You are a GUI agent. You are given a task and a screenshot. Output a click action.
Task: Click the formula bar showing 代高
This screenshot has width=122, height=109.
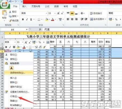tap(82, 30)
